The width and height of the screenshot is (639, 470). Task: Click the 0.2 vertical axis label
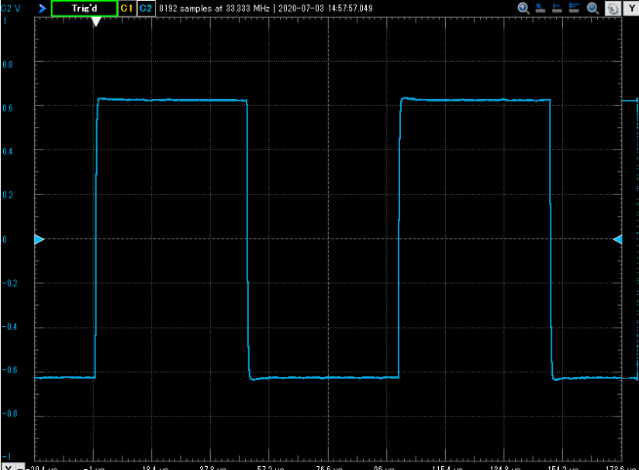click(x=7, y=195)
